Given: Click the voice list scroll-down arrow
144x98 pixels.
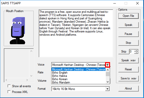Looking at the screenshot, I should tap(108, 82).
